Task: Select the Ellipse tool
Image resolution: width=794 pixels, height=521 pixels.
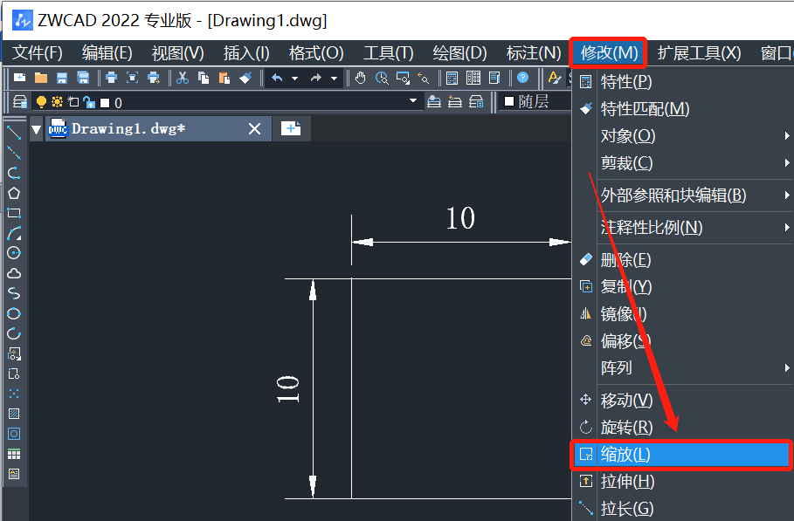Action: pos(14,313)
